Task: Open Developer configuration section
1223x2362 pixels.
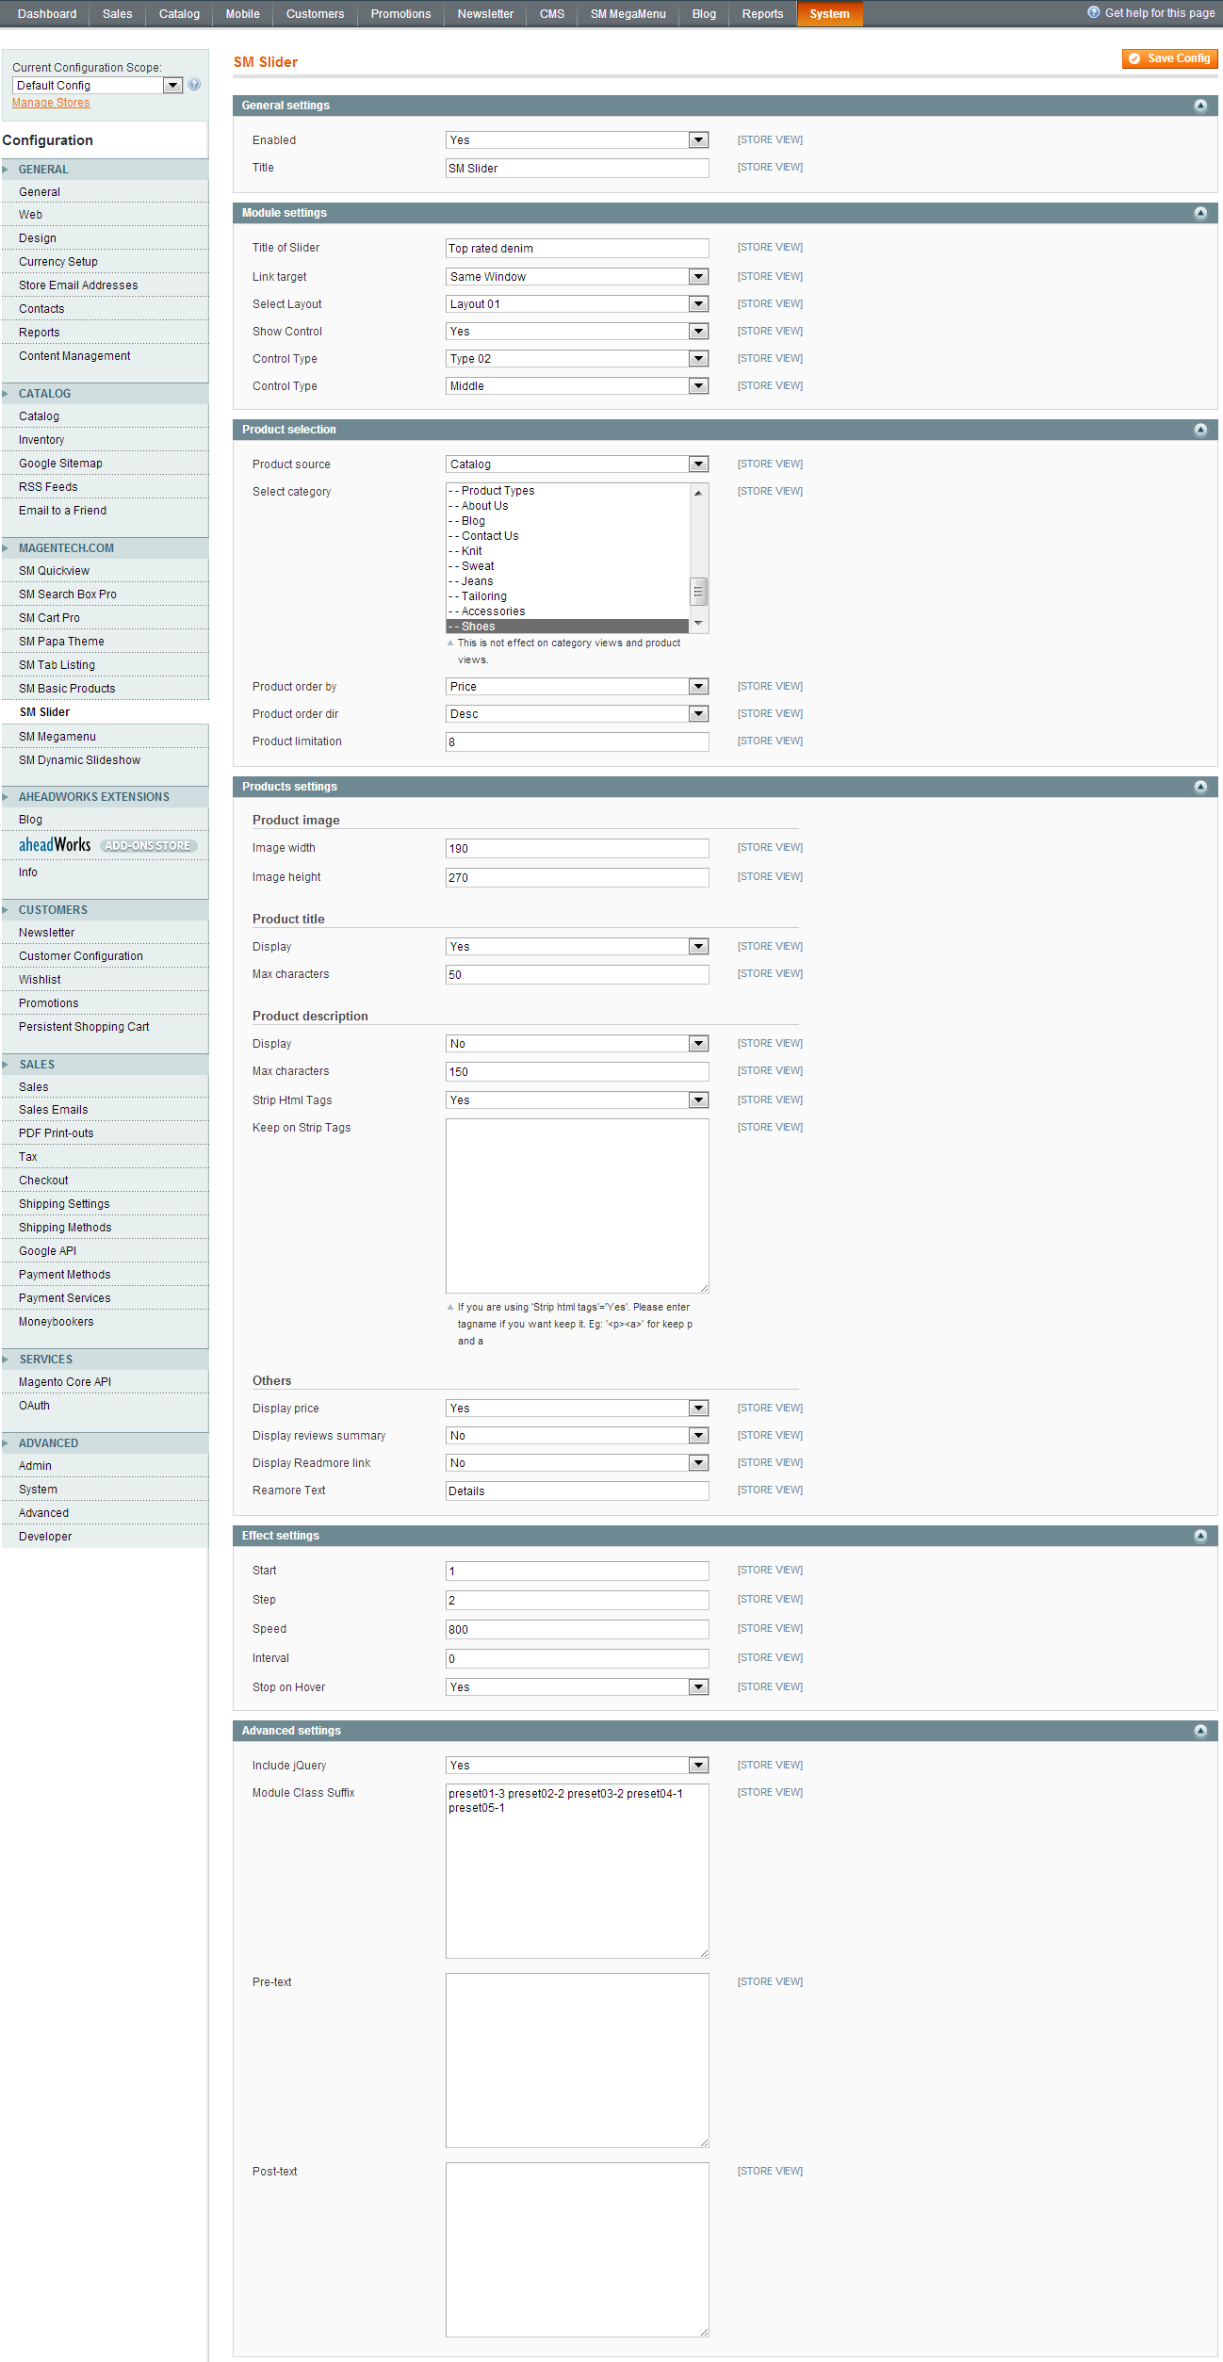Action: pos(105,1537)
